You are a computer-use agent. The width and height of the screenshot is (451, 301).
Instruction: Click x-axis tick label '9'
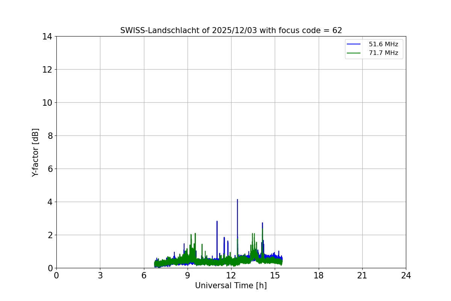pyautogui.click(x=188, y=275)
